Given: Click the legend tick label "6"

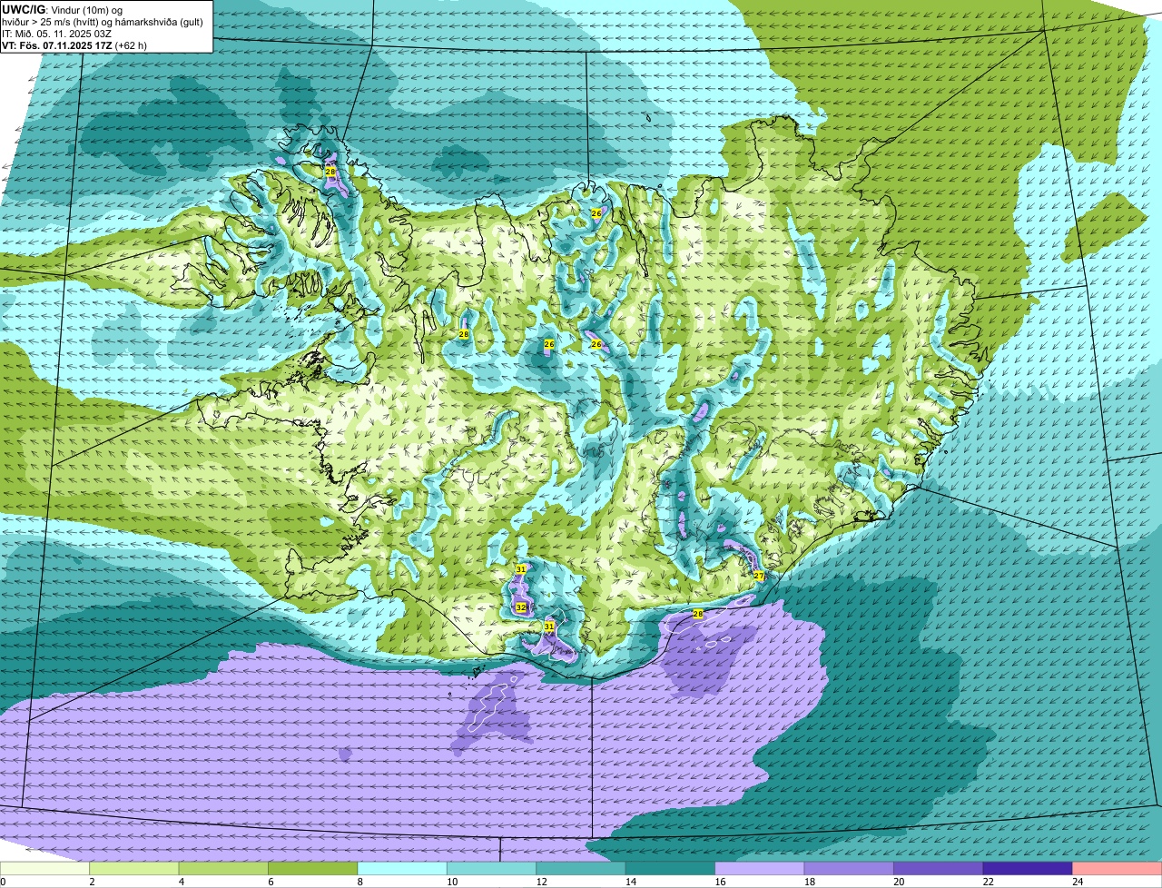Looking at the screenshot, I should pos(269,882).
